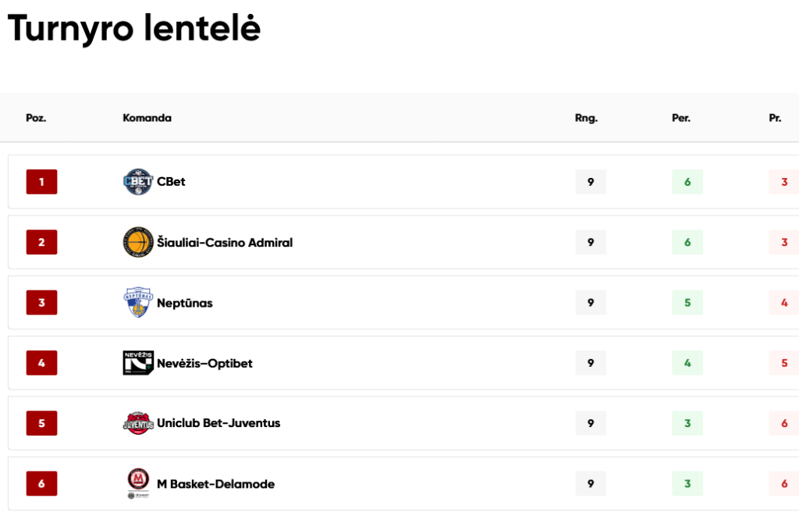The height and width of the screenshot is (523, 799).
Task: Click the Šiauliai-Casino Admiral basketball logo
Action: (x=138, y=242)
